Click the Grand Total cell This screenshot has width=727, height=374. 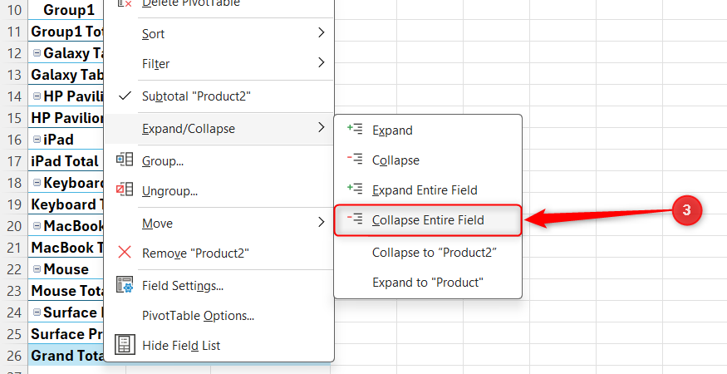[x=66, y=356]
